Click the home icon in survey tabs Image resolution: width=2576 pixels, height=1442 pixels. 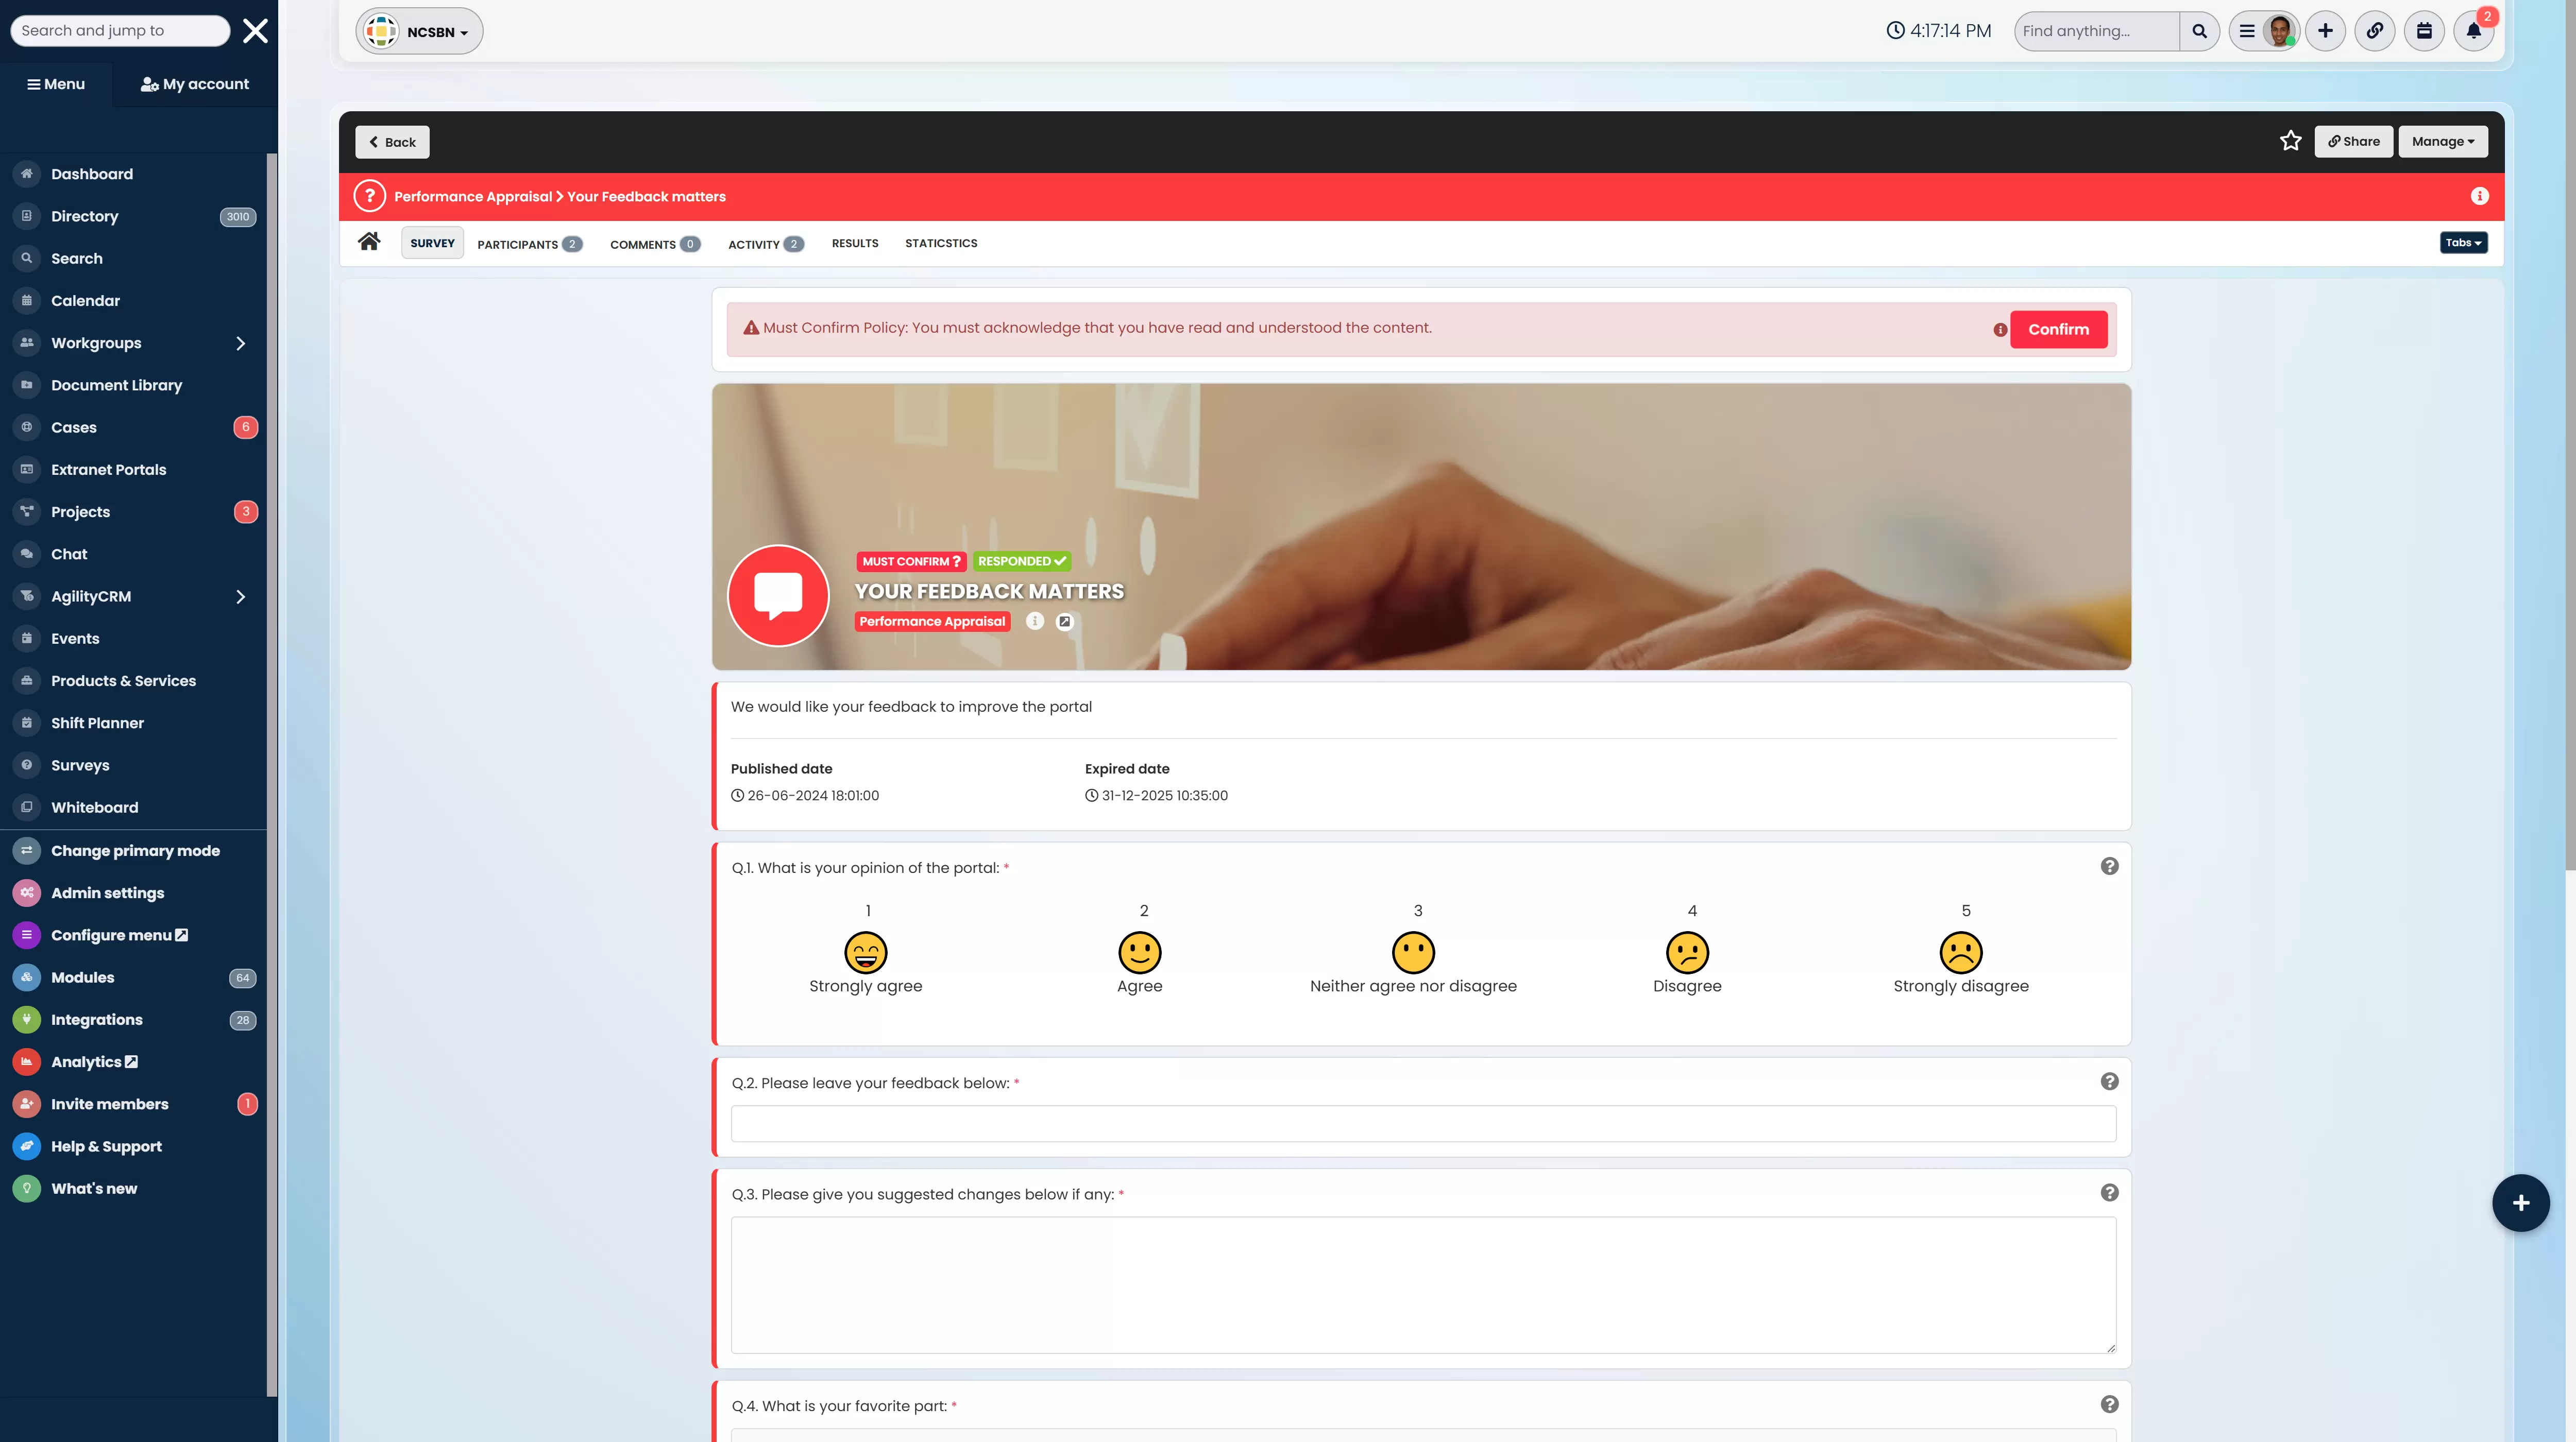pos(369,242)
